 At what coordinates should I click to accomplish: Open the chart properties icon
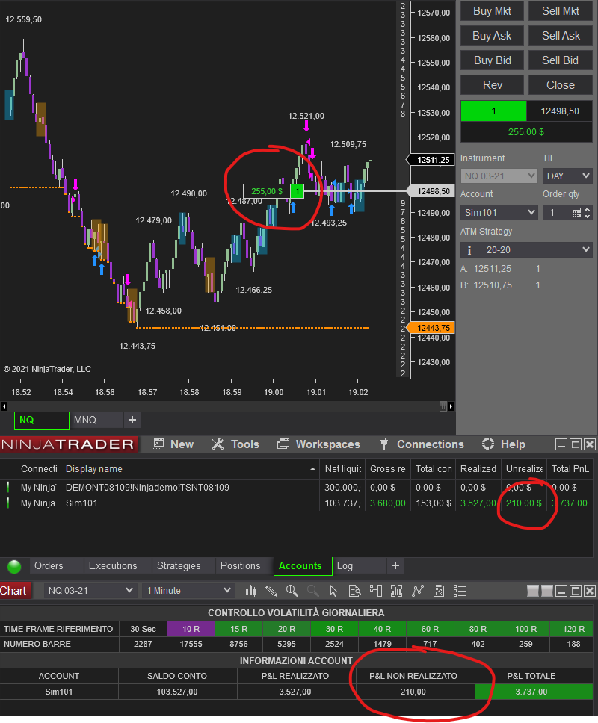pyautogui.click(x=439, y=591)
